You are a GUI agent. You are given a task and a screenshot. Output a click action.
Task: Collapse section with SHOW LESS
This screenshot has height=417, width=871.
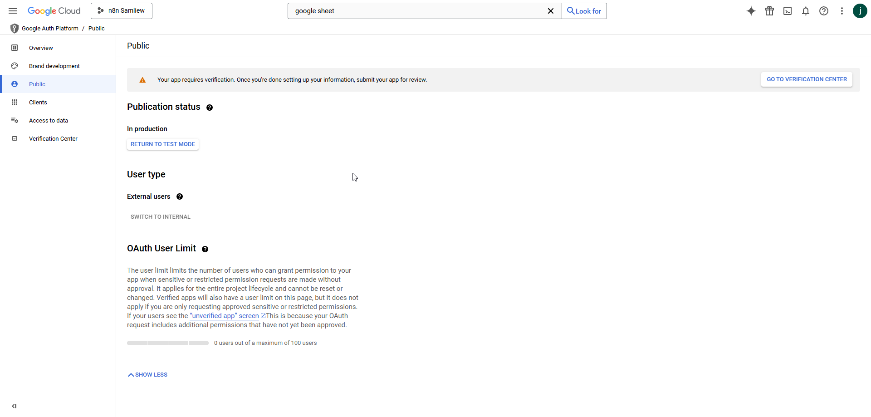pyautogui.click(x=148, y=375)
